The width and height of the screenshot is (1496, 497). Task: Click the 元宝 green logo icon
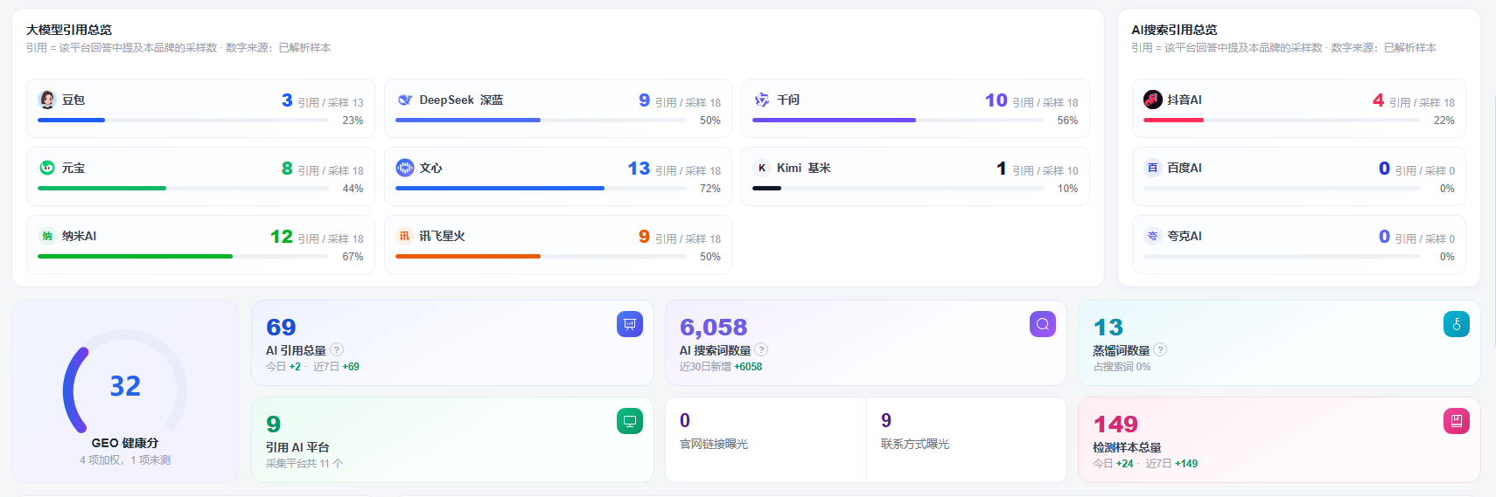[47, 168]
